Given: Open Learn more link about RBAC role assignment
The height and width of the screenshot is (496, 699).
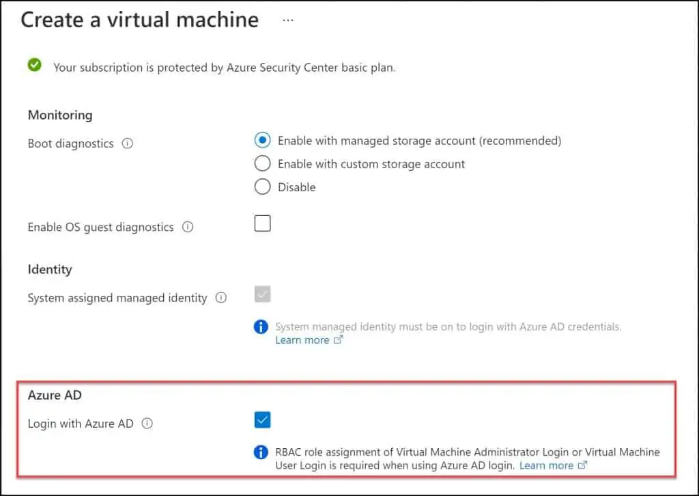Looking at the screenshot, I should [x=547, y=465].
